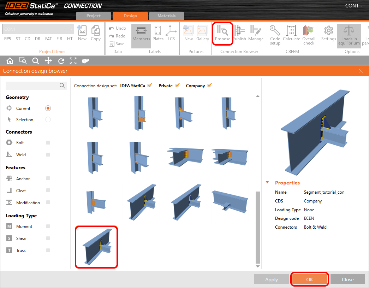Undo the last action

(x=118, y=28)
